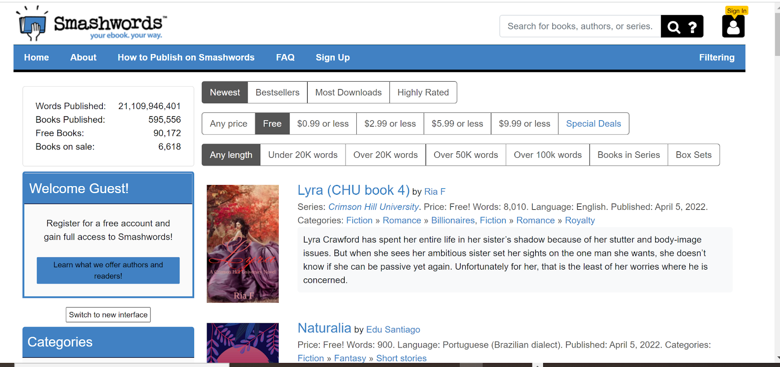Open the Naturalia book cover thumbnail
Viewport: 780px width, 367px height.
(x=243, y=343)
